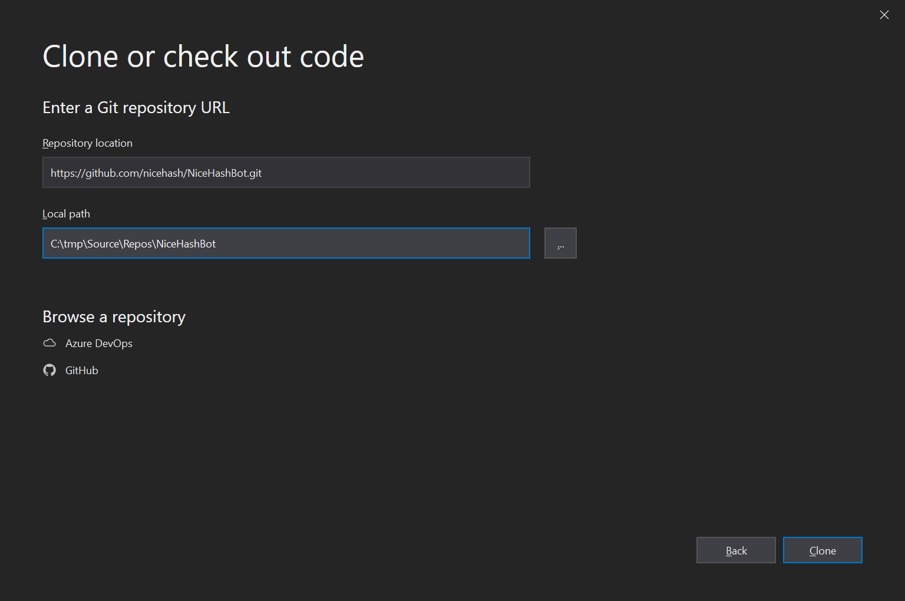905x601 pixels.
Task: Go back using the Back button
Action: click(x=736, y=550)
